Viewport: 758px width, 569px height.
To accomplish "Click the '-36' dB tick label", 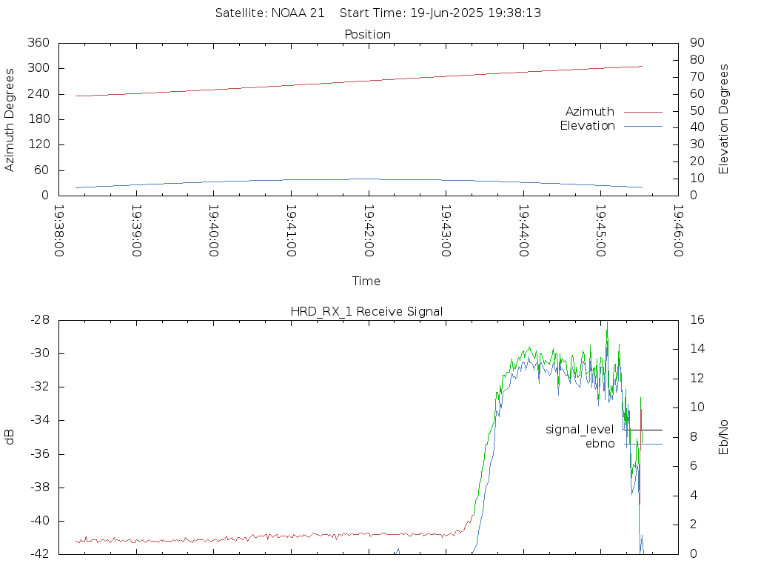I will click(40, 454).
